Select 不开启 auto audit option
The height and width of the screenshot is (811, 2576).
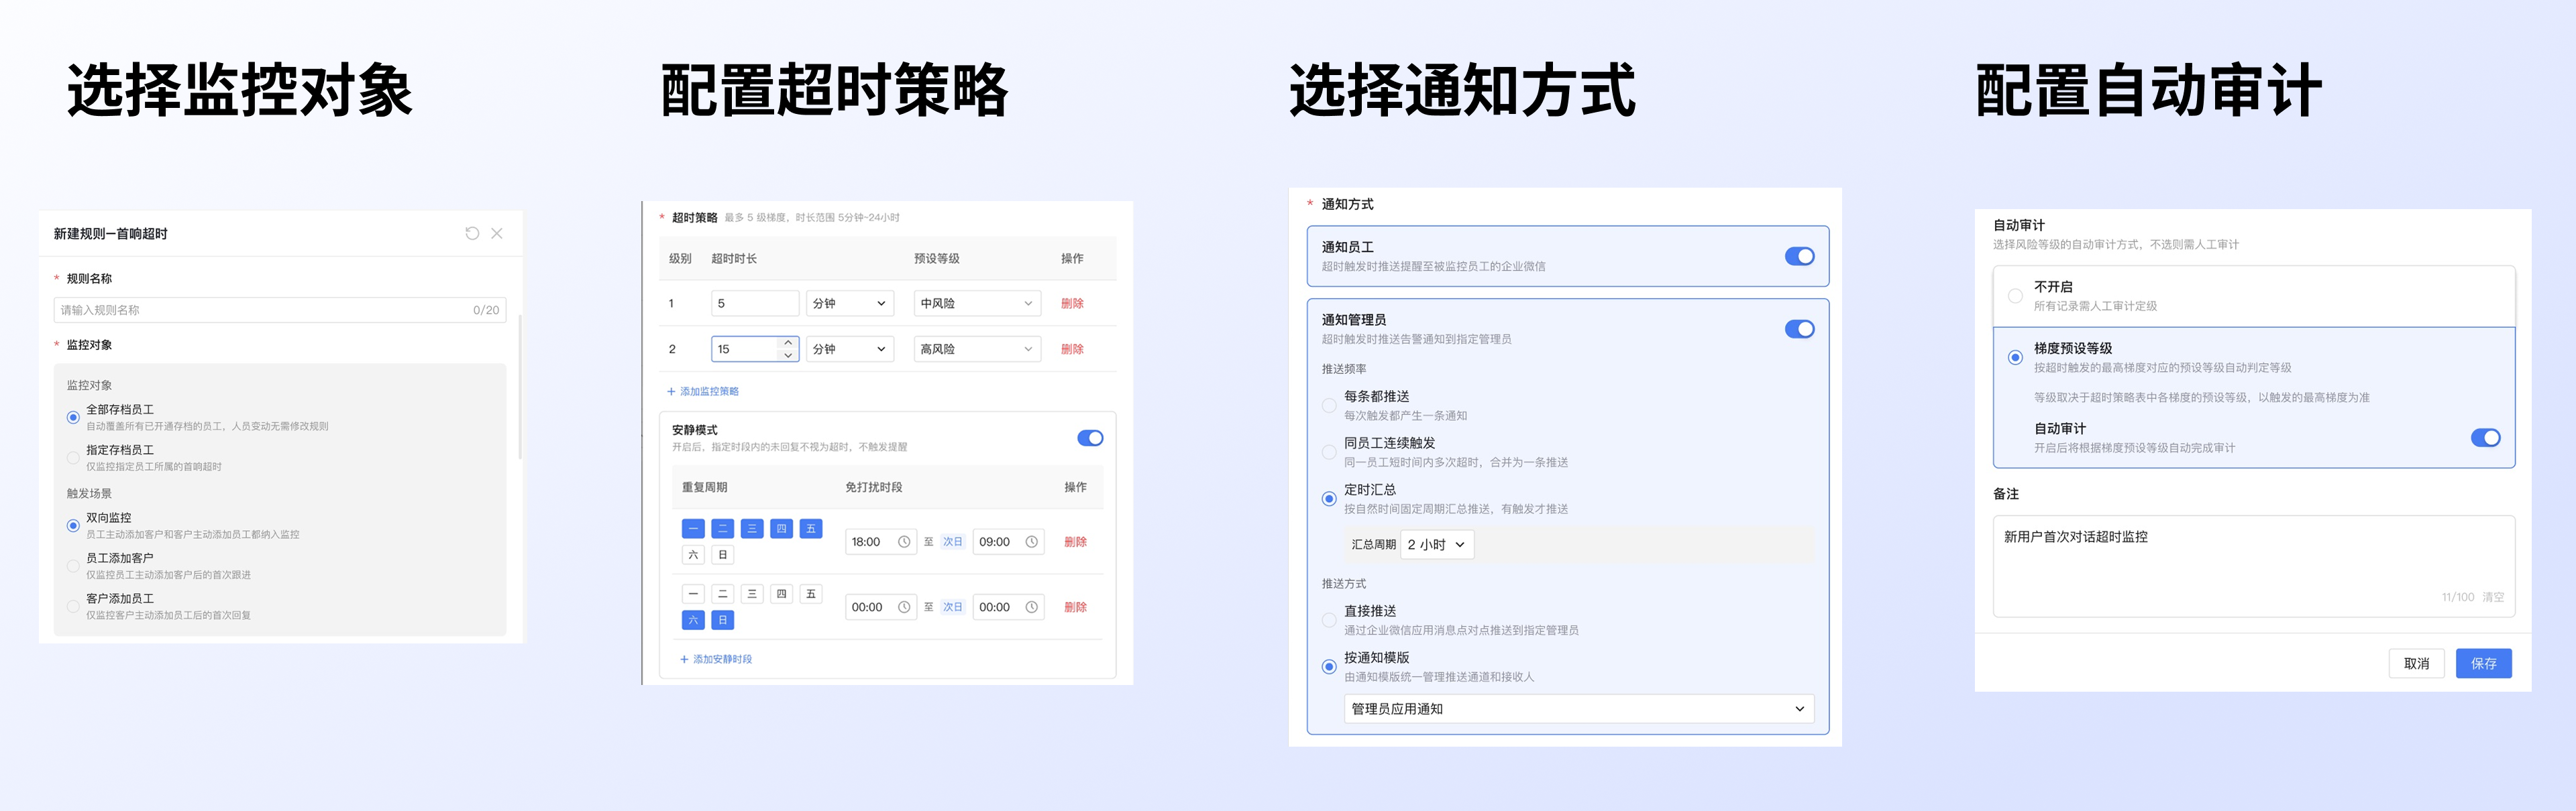tap(2015, 297)
